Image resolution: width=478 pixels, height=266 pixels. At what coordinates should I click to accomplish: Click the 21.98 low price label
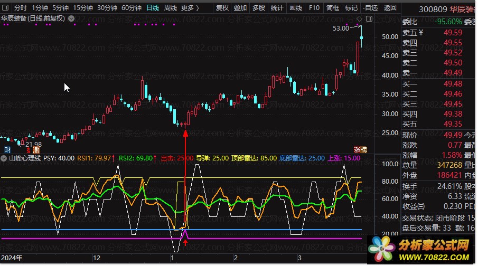pyautogui.click(x=33, y=145)
